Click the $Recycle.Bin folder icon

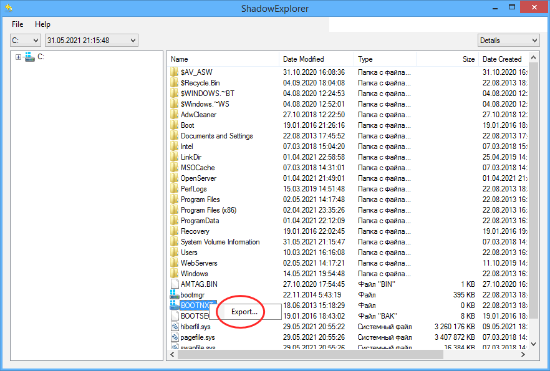point(175,83)
